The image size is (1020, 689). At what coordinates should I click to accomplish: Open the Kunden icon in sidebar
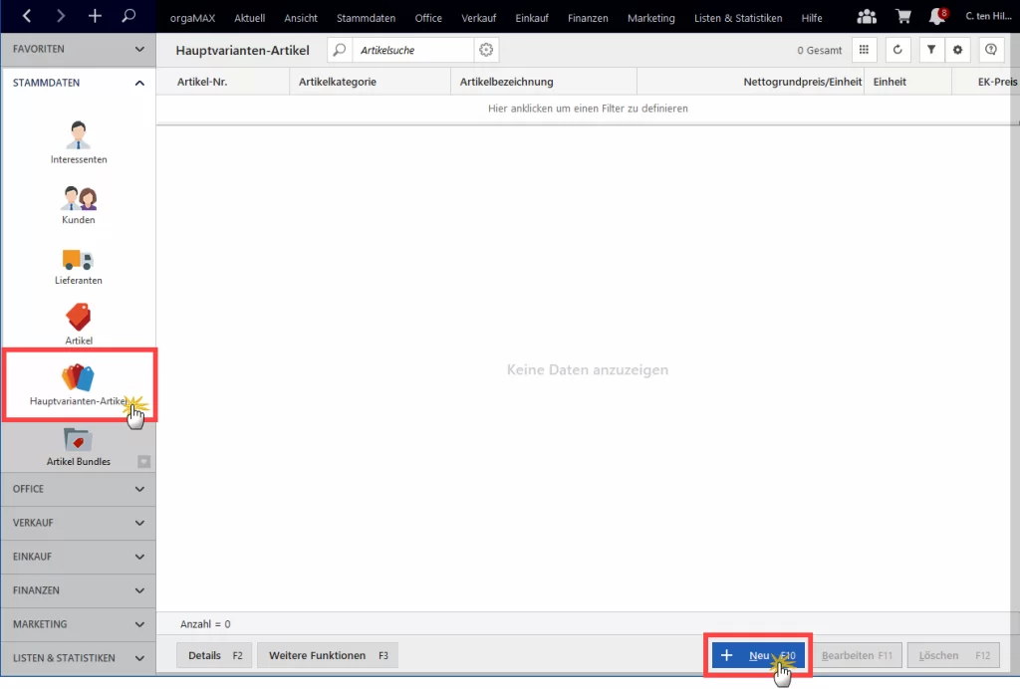click(x=79, y=197)
